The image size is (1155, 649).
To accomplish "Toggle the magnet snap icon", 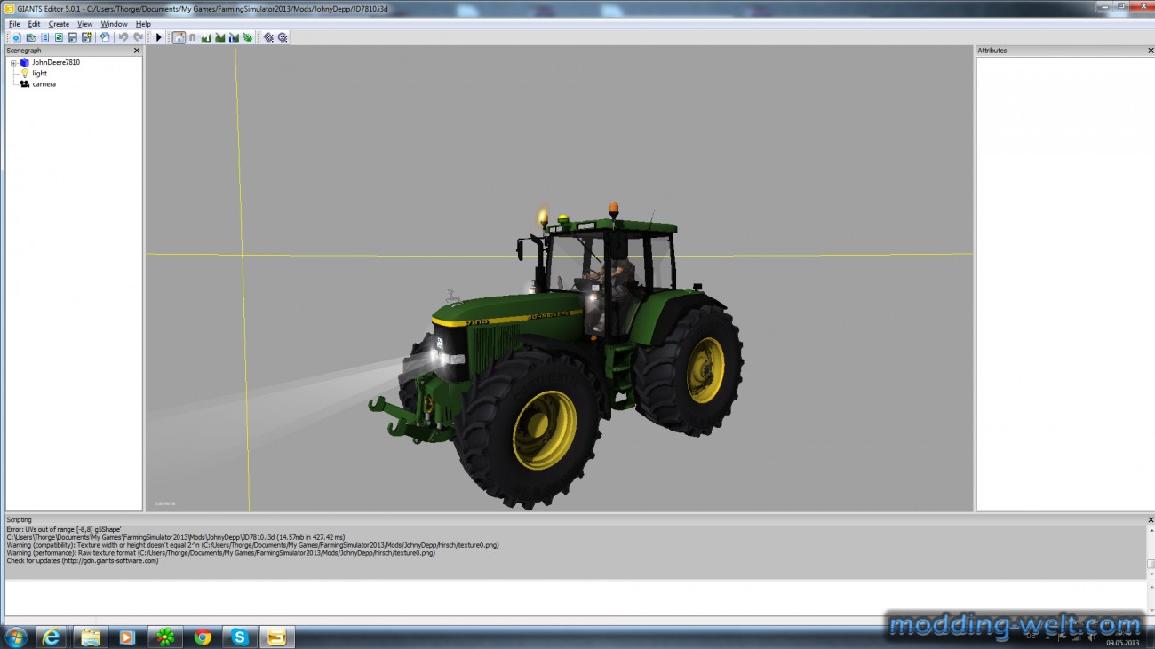I will 192,37.
